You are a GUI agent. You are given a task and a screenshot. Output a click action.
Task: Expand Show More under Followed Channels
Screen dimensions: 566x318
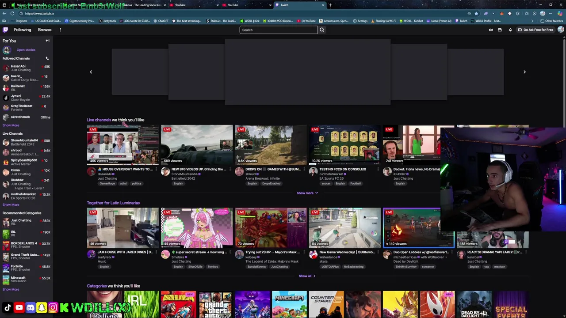point(11,125)
